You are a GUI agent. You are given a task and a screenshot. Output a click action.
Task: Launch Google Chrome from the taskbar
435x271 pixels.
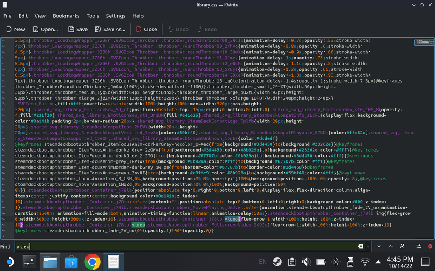tap(93, 262)
